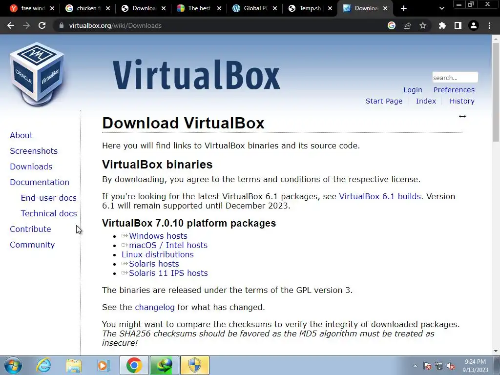This screenshot has width=500, height=375.
Task: Open the taskbar clock and date
Action: point(475,366)
